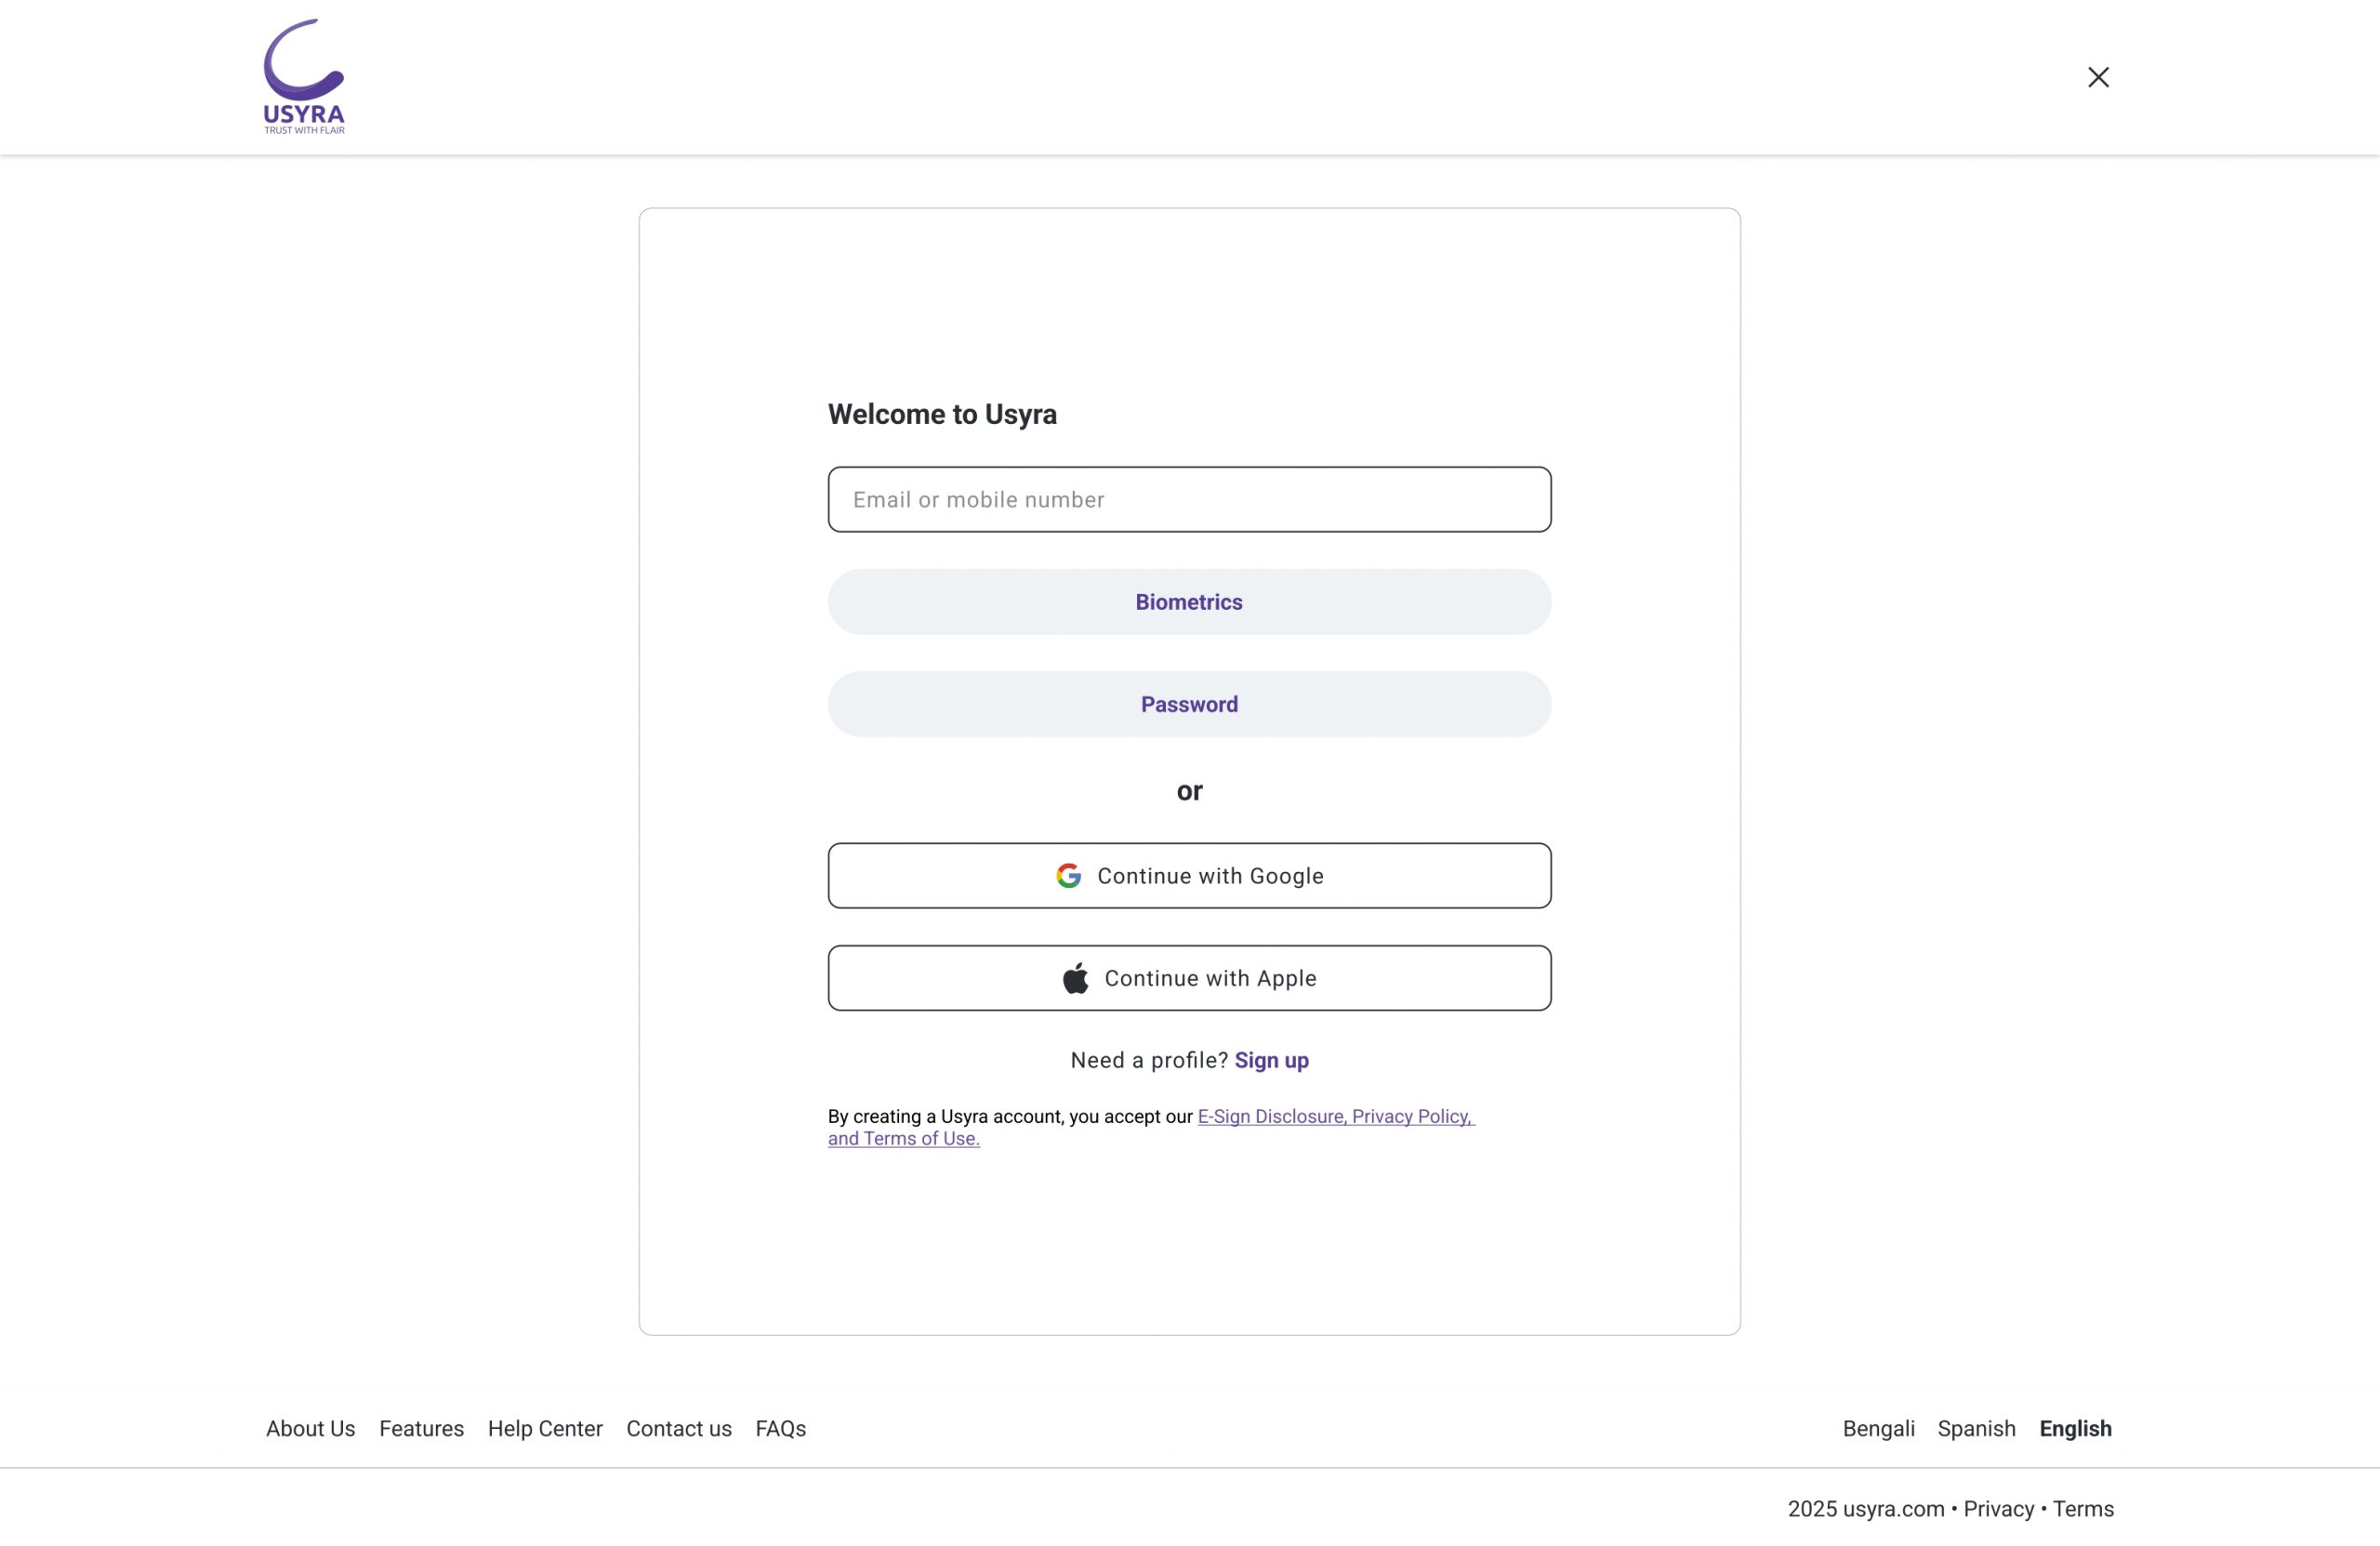Open the footer Privacy link

(1998, 1508)
